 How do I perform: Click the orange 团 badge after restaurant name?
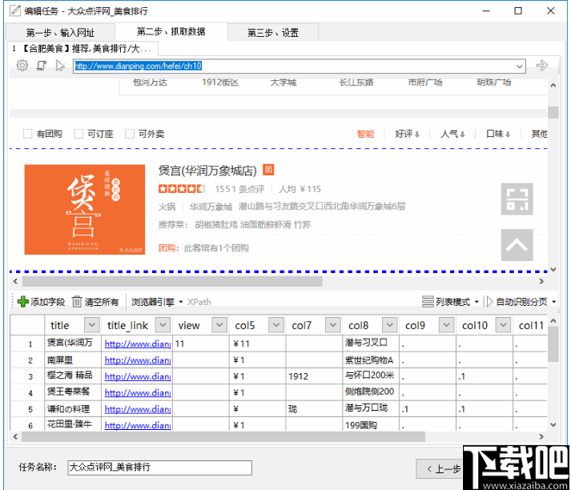tap(268, 170)
